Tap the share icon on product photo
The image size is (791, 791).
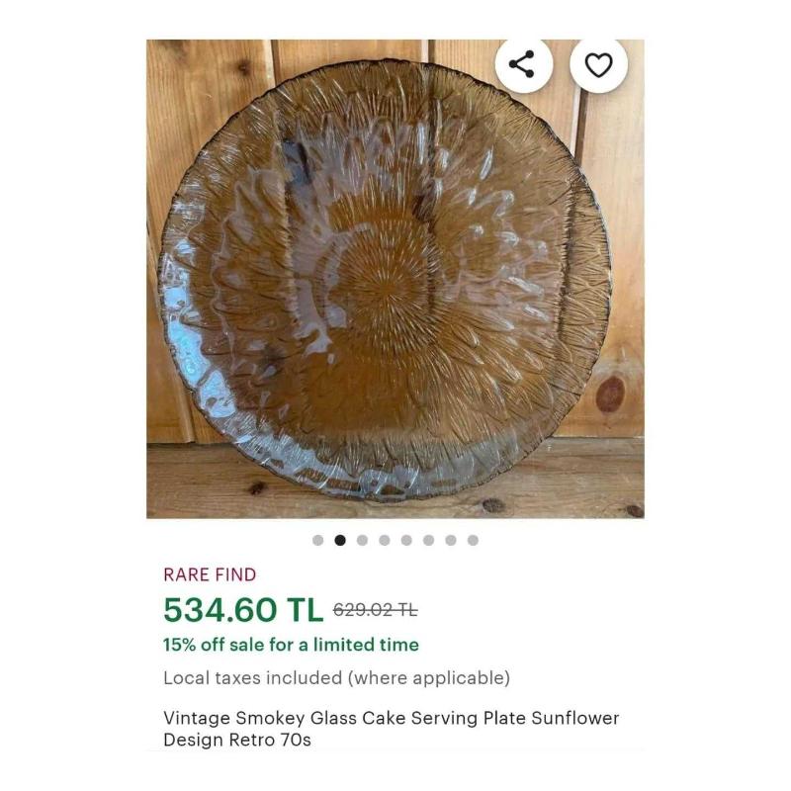tap(523, 64)
